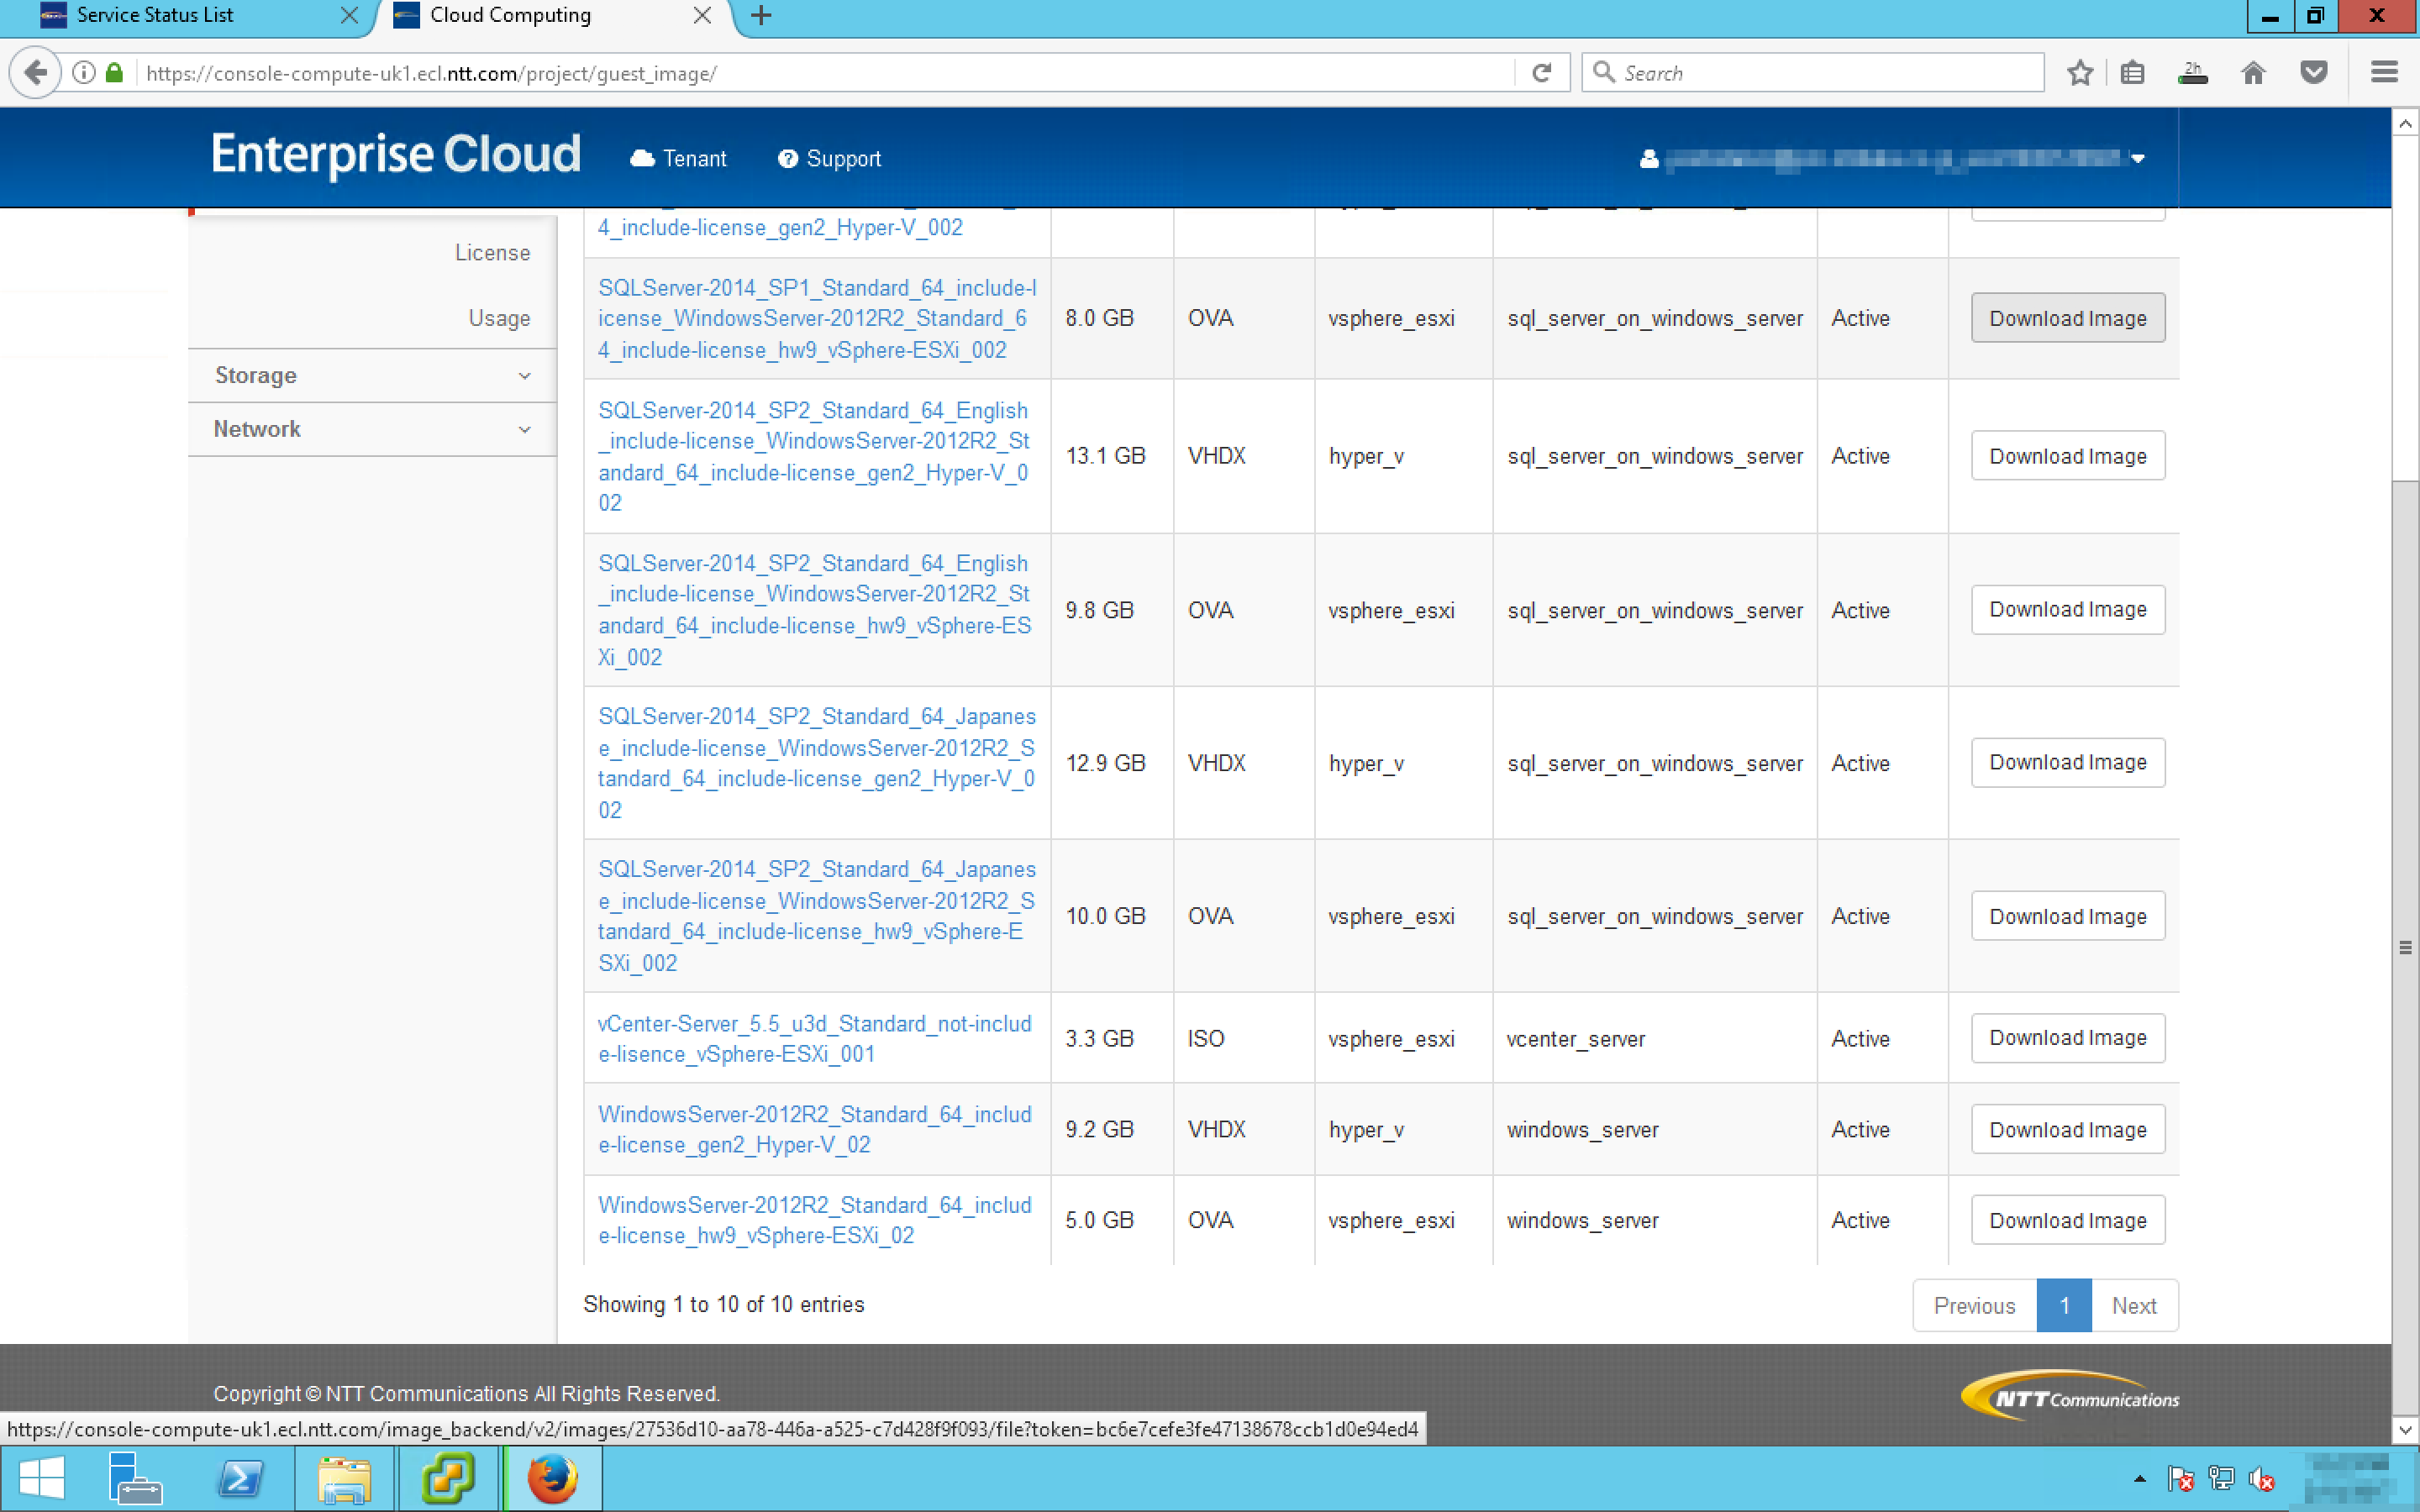Image resolution: width=2420 pixels, height=1512 pixels.
Task: Launch PowerShell from taskbar
Action: (240, 1478)
